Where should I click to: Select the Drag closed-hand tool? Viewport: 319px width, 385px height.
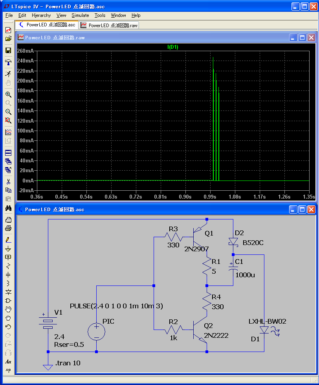pyautogui.click(x=8, y=318)
